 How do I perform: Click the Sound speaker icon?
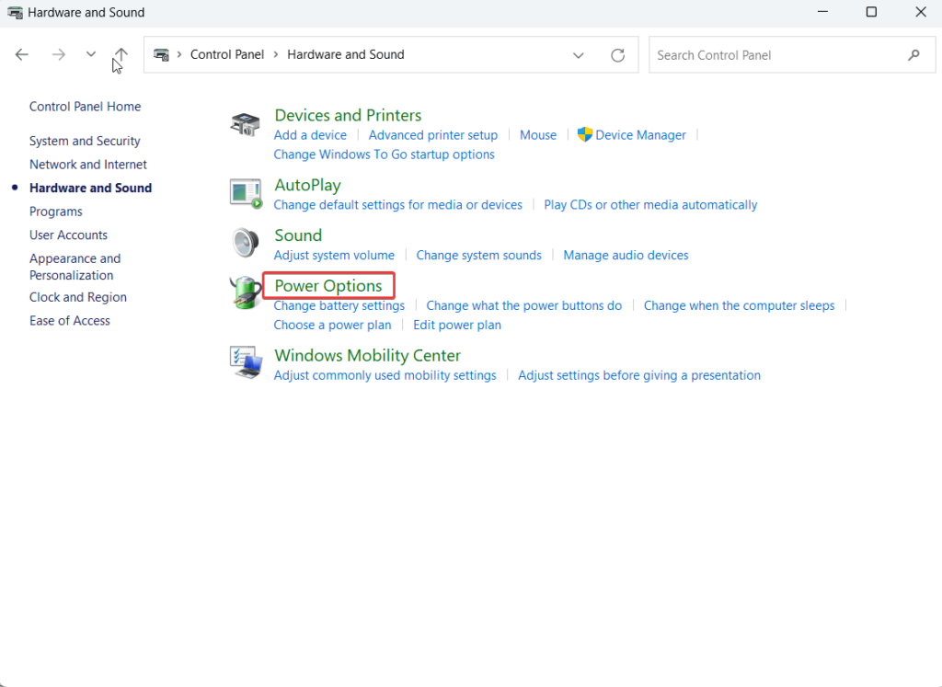[245, 243]
